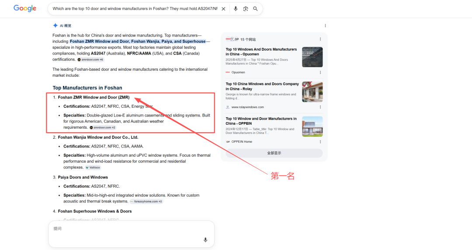Clear the search query with X
Image resolution: width=472 pixels, height=250 pixels.
(223, 9)
